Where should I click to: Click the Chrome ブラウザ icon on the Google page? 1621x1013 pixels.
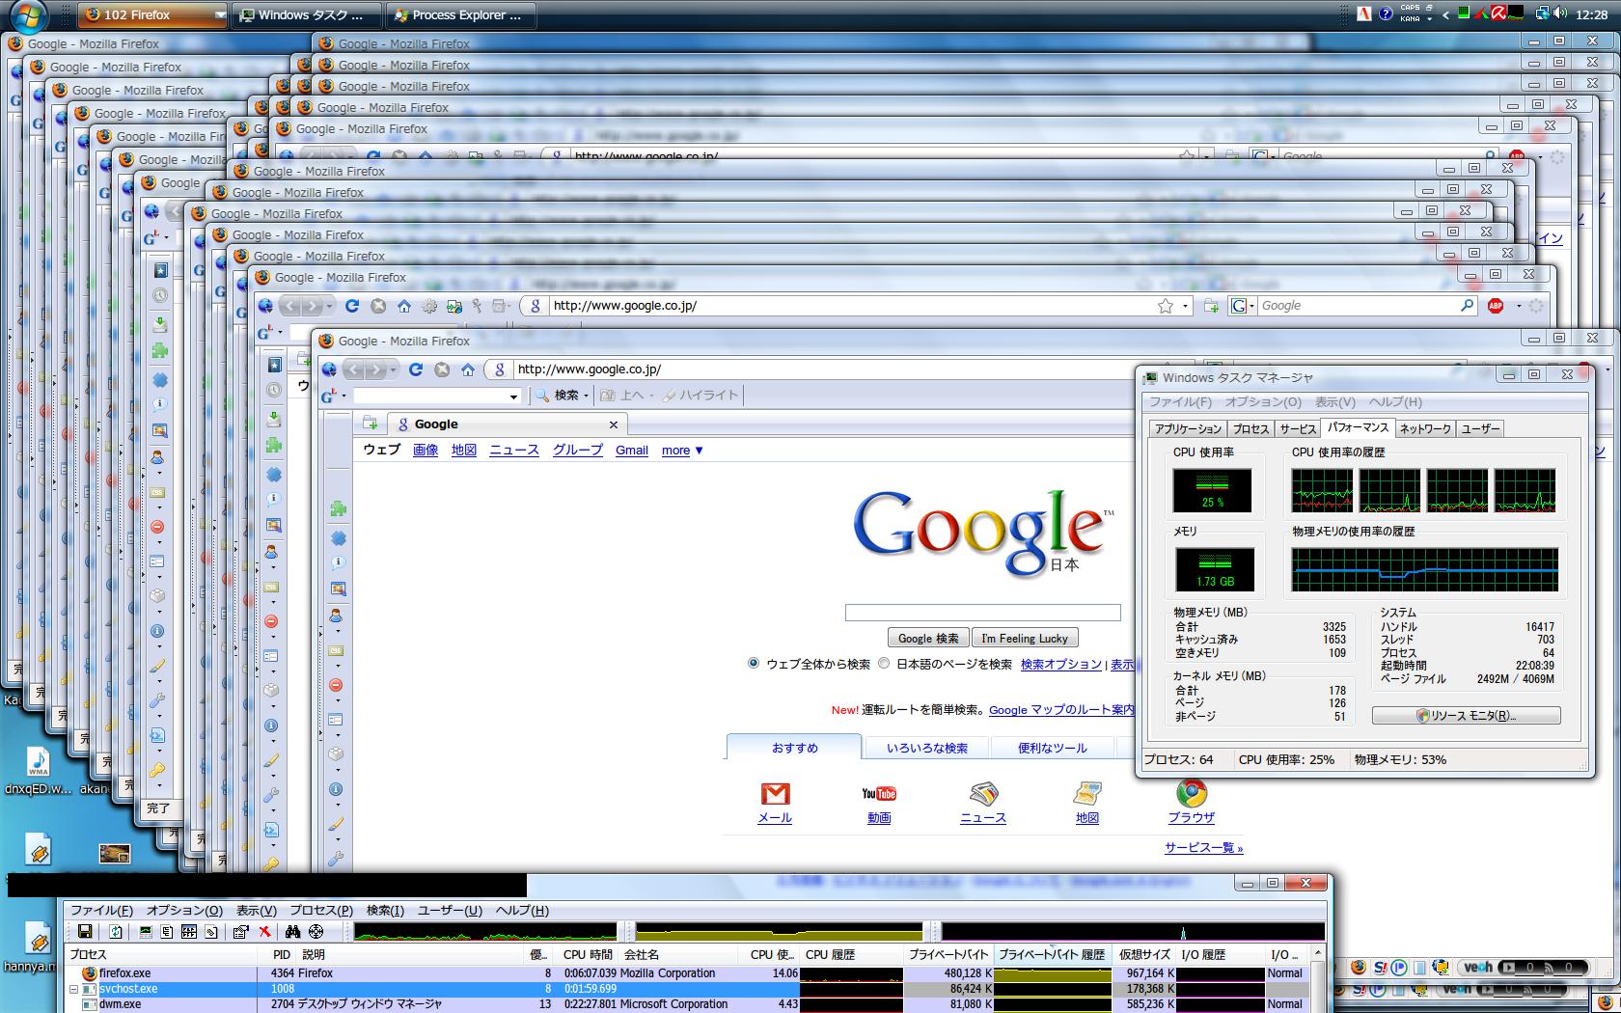click(x=1192, y=793)
